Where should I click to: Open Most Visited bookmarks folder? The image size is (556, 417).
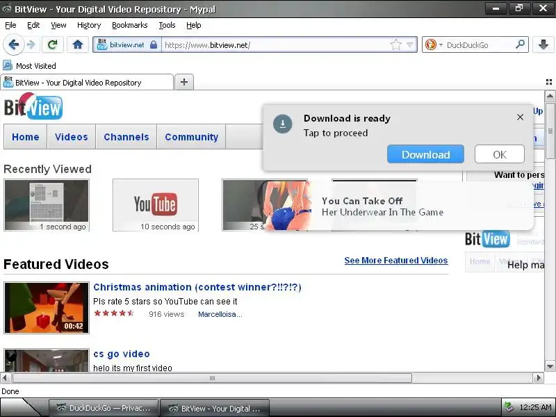30,66
